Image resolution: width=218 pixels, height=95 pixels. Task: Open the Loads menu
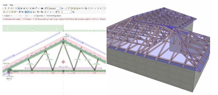pyautogui.click(x=5, y=5)
